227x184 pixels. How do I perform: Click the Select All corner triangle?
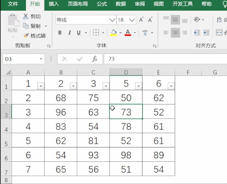coord(9,72)
